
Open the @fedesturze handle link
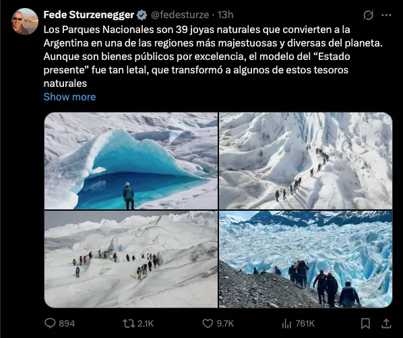pyautogui.click(x=180, y=15)
